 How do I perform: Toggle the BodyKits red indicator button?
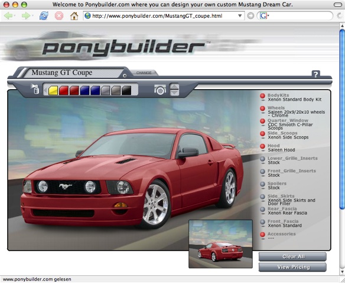tap(262, 96)
